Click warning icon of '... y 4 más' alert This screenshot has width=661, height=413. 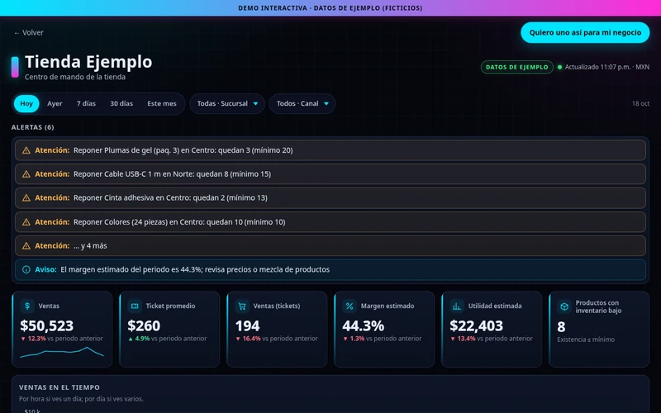coord(26,245)
